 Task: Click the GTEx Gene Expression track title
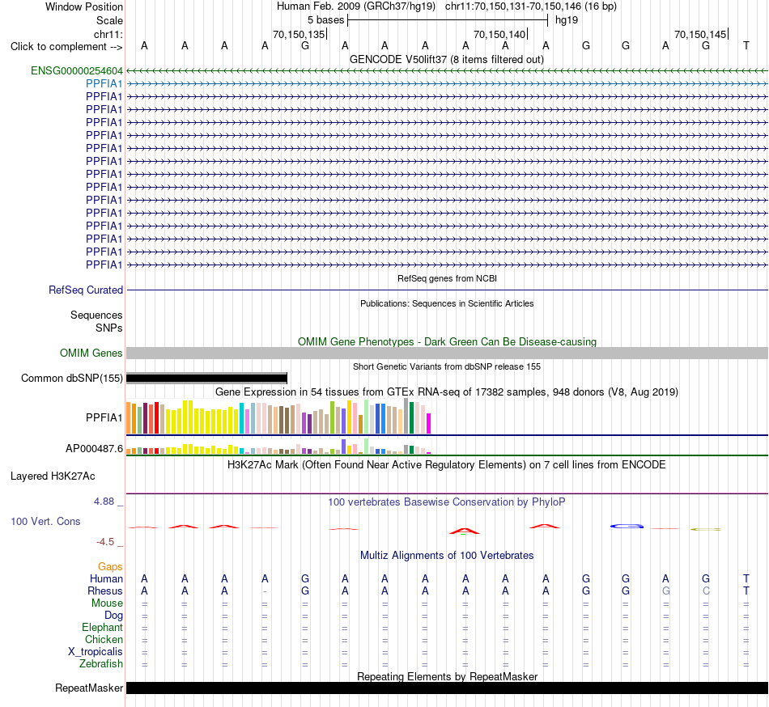click(x=447, y=392)
